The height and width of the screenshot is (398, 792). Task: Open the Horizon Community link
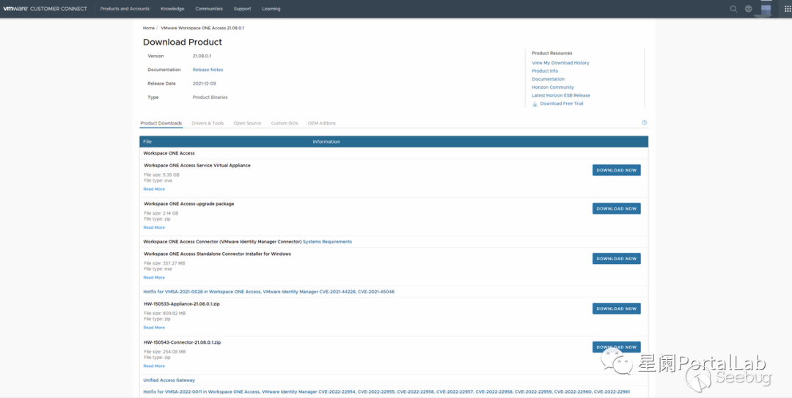coord(553,87)
